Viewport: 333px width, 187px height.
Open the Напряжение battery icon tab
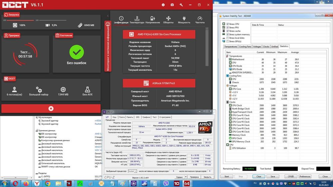point(153,20)
